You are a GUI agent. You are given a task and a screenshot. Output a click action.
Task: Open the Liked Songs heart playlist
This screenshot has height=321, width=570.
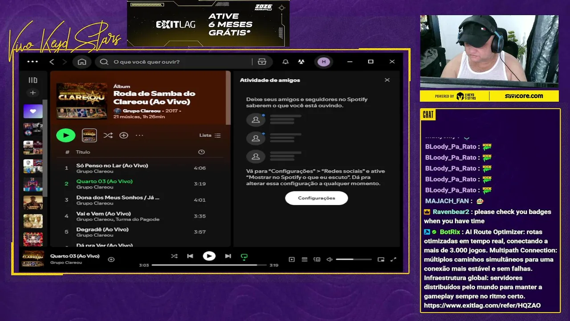(x=33, y=111)
